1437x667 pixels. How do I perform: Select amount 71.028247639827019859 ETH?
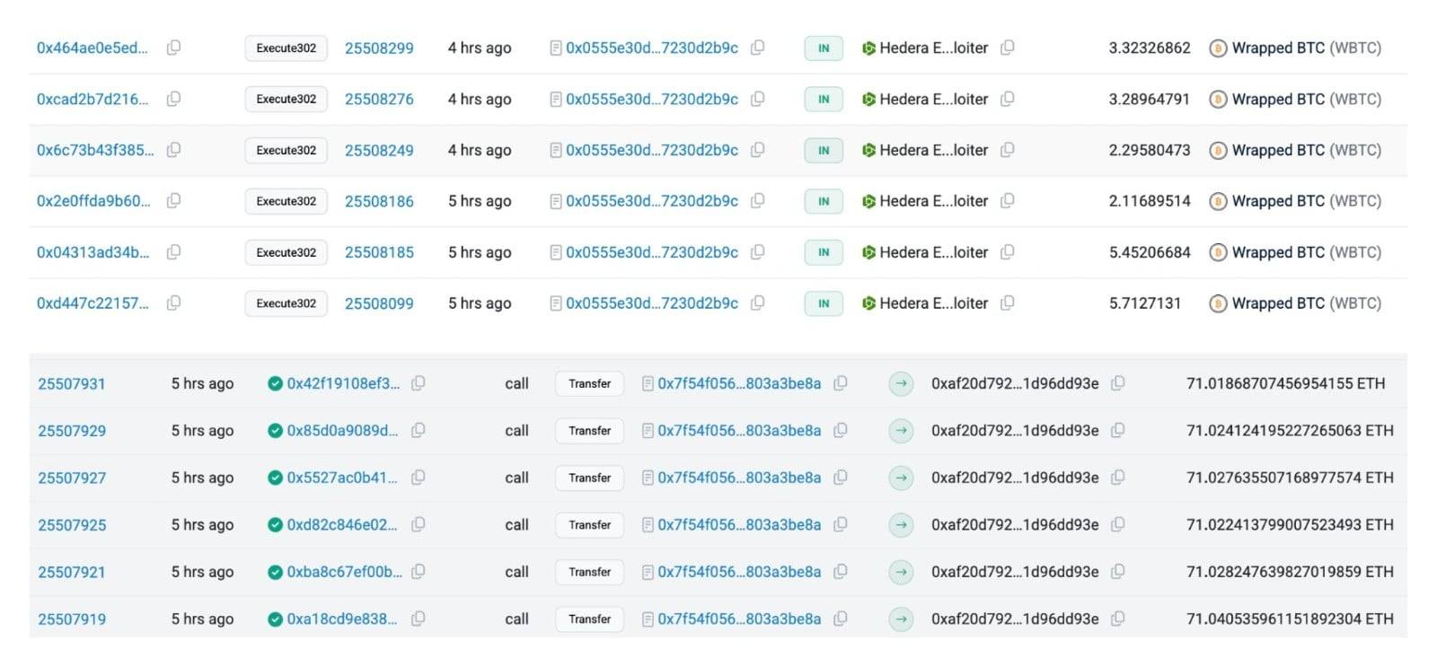(1290, 572)
